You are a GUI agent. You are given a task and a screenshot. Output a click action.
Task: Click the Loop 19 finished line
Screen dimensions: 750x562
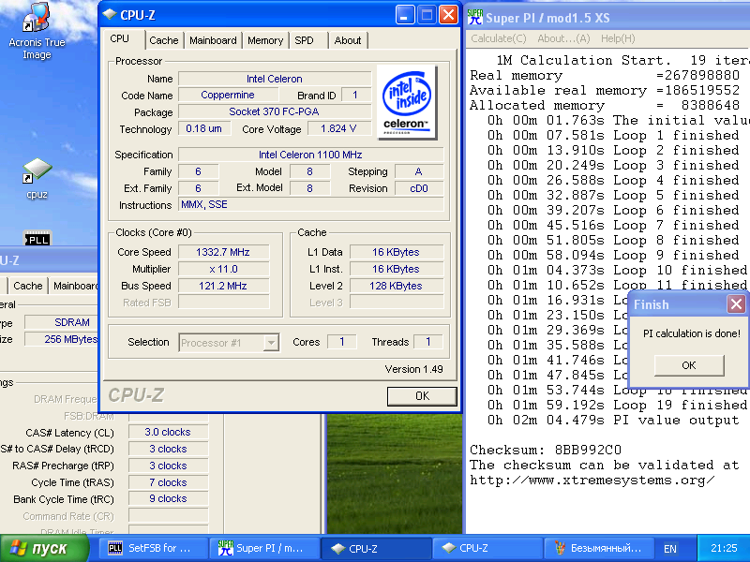[617, 406]
